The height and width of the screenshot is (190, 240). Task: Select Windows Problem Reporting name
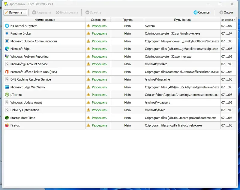[29, 57]
